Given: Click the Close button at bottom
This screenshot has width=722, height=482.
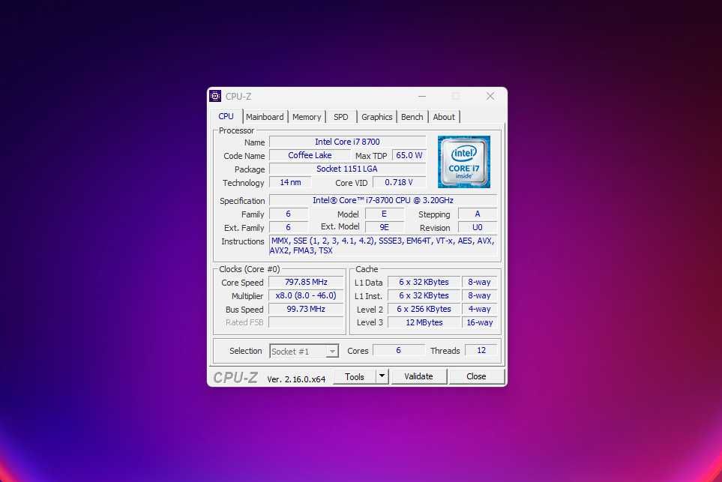Looking at the screenshot, I should [x=476, y=376].
